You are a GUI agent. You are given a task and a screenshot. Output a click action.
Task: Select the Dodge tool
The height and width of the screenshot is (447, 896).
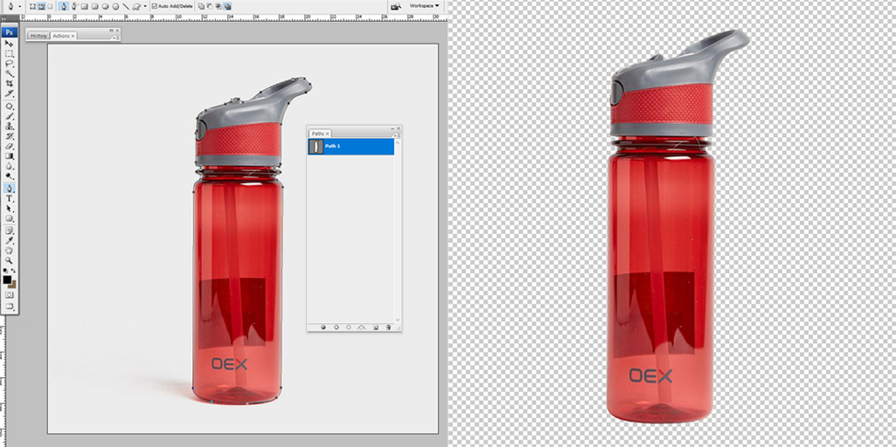9,175
